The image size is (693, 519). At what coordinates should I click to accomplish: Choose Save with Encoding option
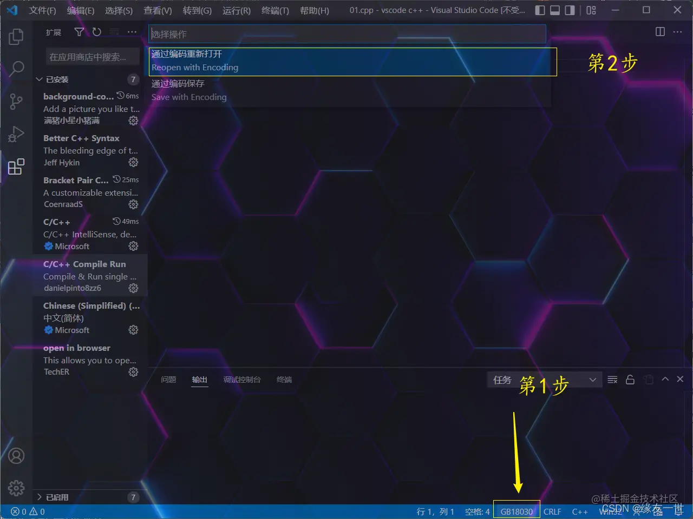pyautogui.click(x=350, y=90)
